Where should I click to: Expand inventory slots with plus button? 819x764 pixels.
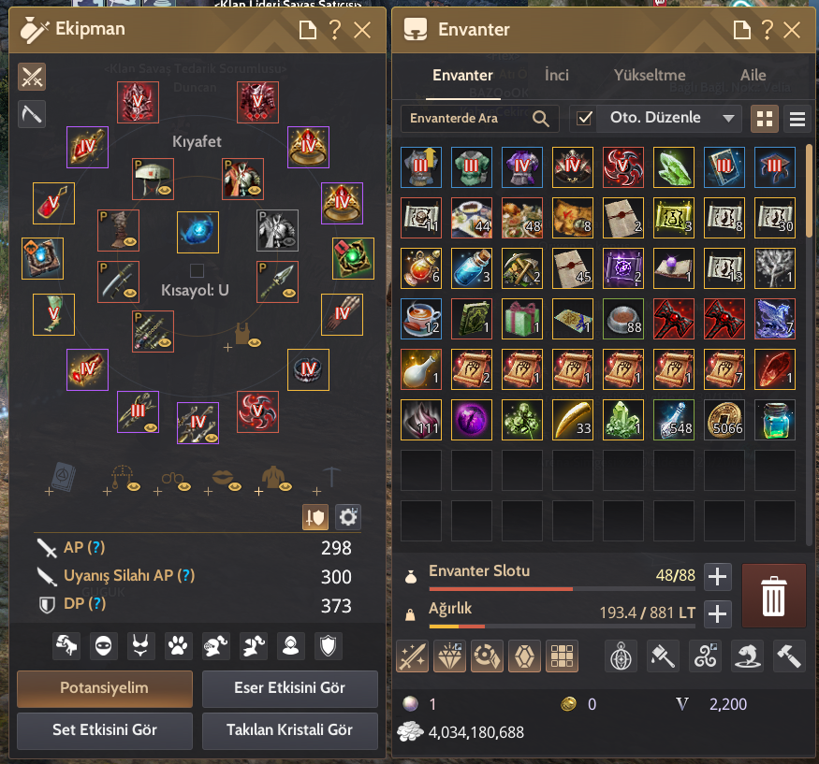pyautogui.click(x=717, y=577)
